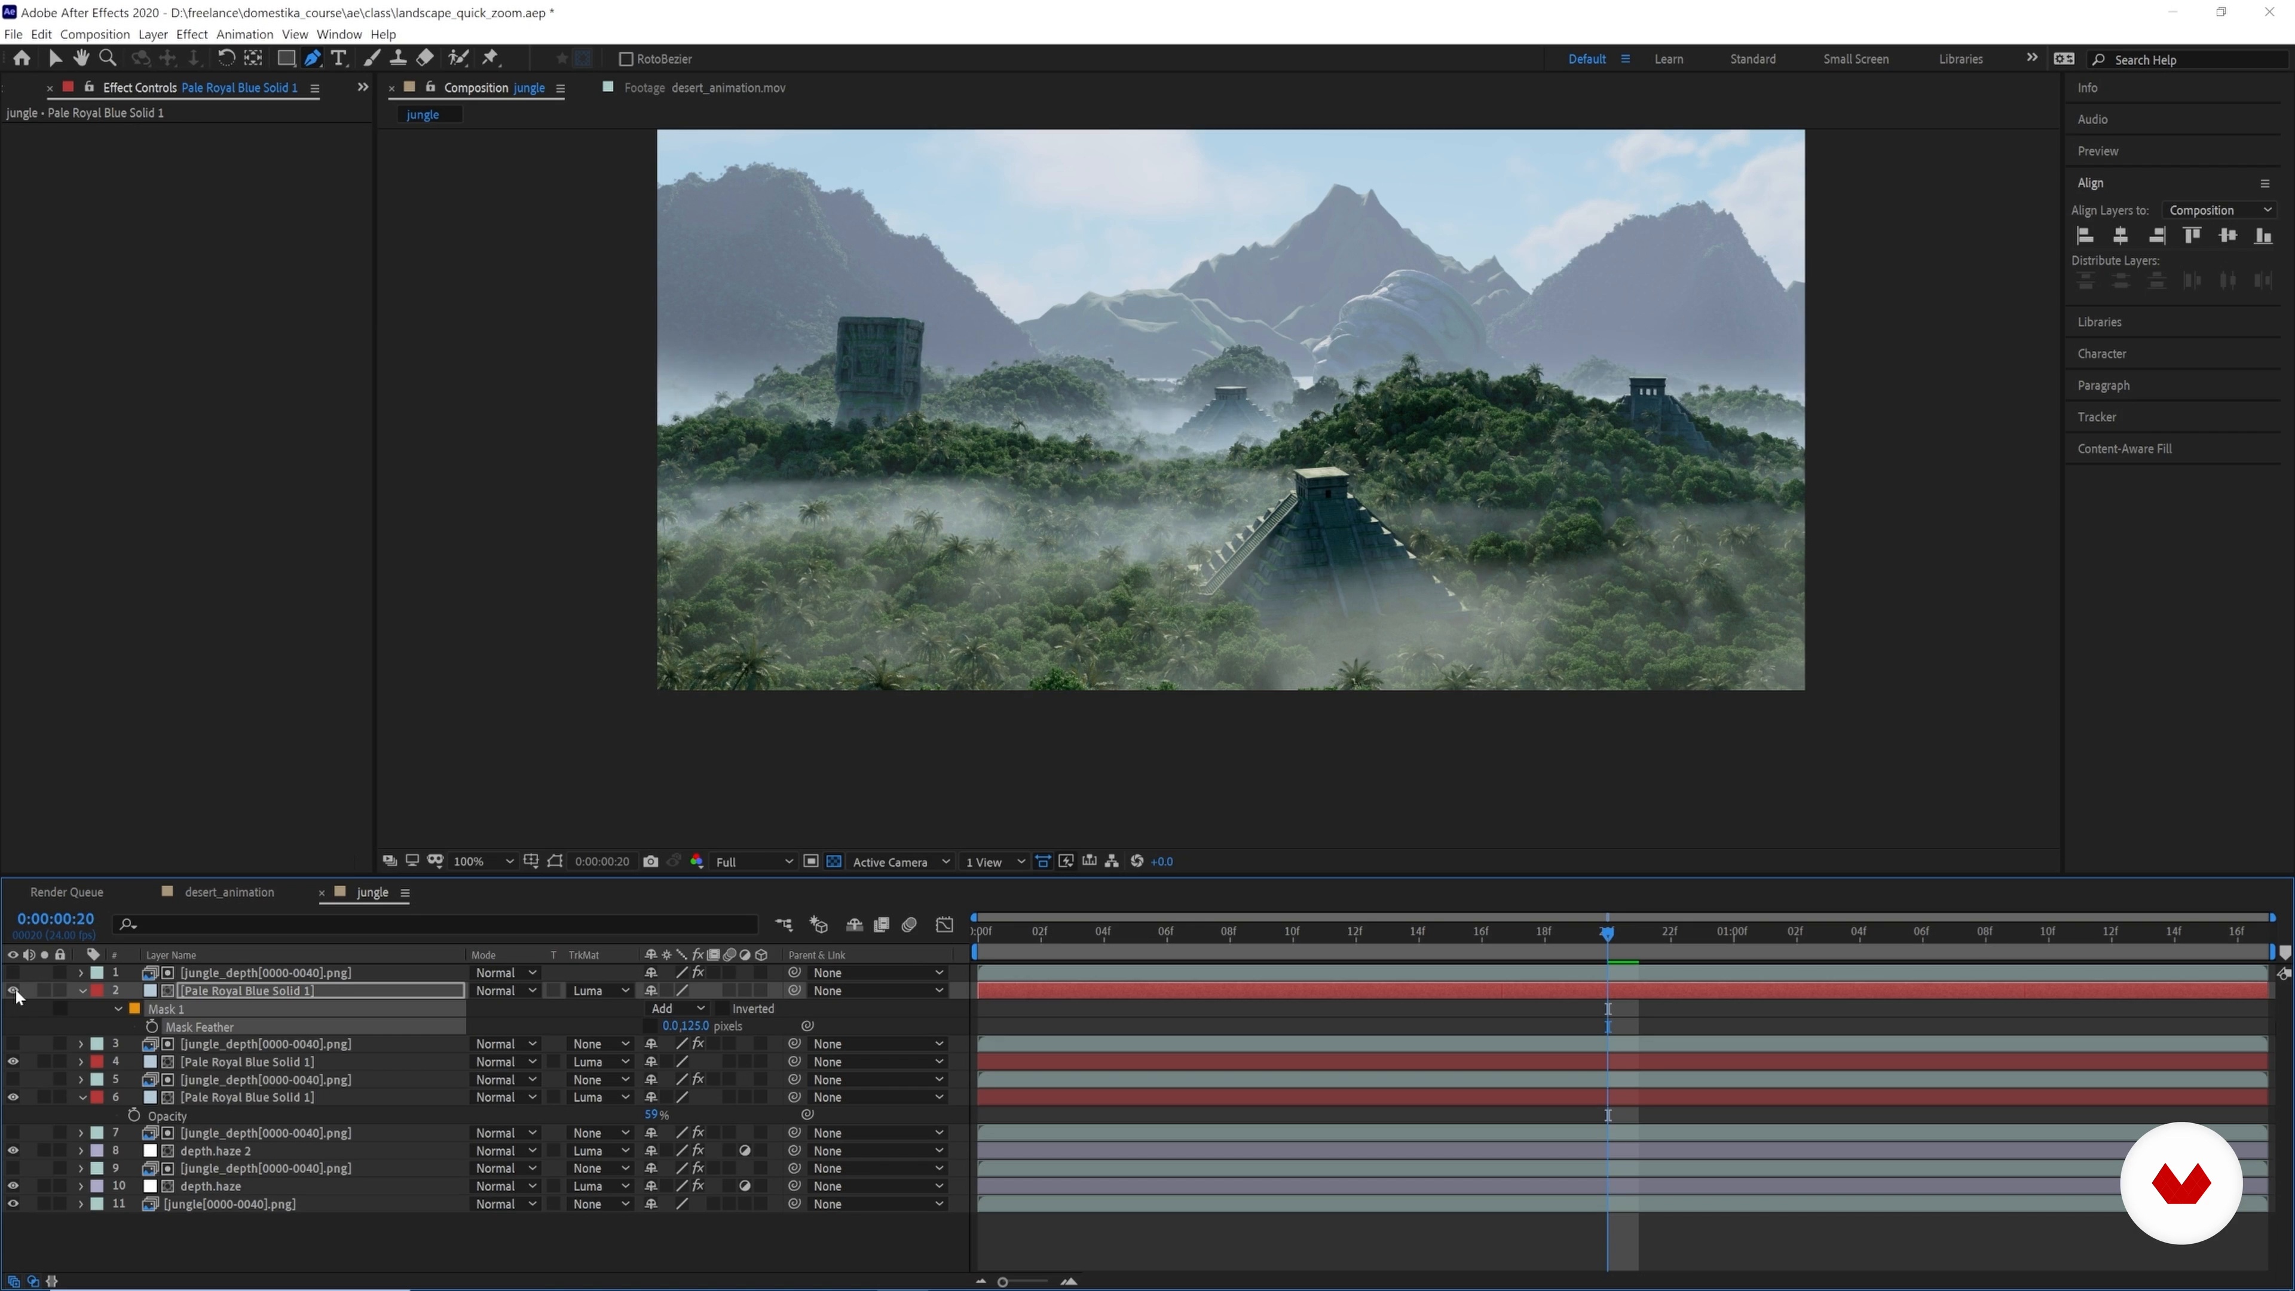Viewport: 2295px width, 1291px height.
Task: Open Luma track matte dropdown for layer 2
Action: pos(601,991)
